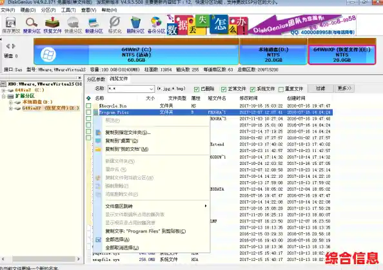The image size is (383, 270).
Task: Open the 分区(P) menu
Action: (x=48, y=10)
